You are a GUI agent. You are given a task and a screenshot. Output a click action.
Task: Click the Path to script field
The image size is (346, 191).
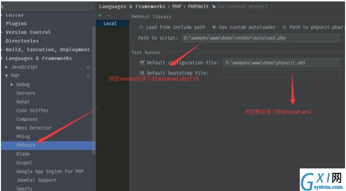tap(260, 38)
